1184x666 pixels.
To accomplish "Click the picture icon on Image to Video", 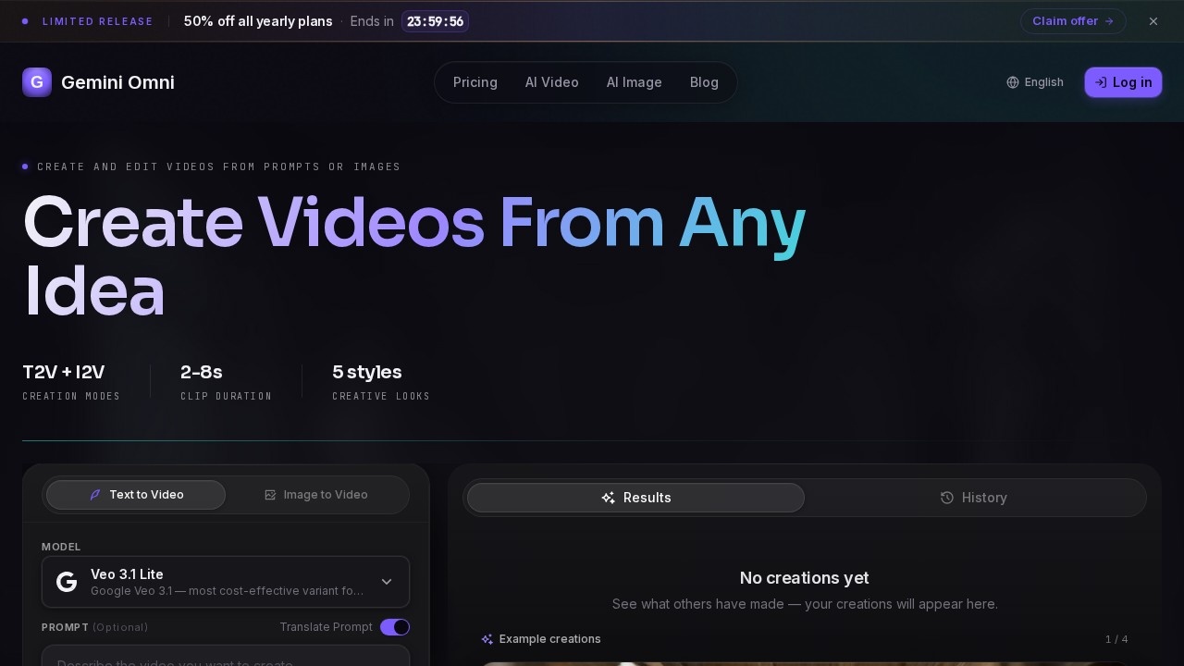I will tap(270, 495).
